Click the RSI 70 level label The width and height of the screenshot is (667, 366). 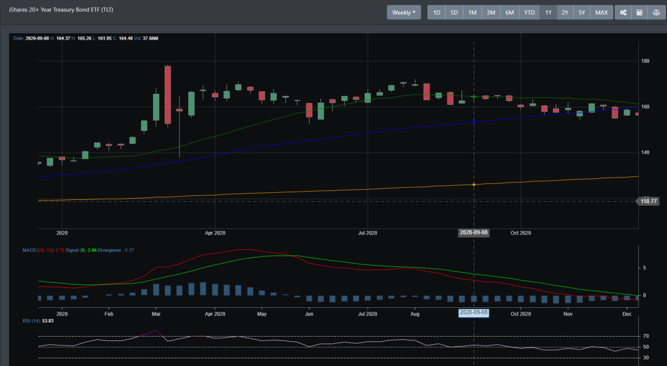coord(646,336)
